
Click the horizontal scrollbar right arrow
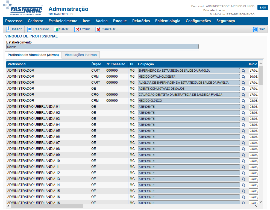(x=256, y=206)
